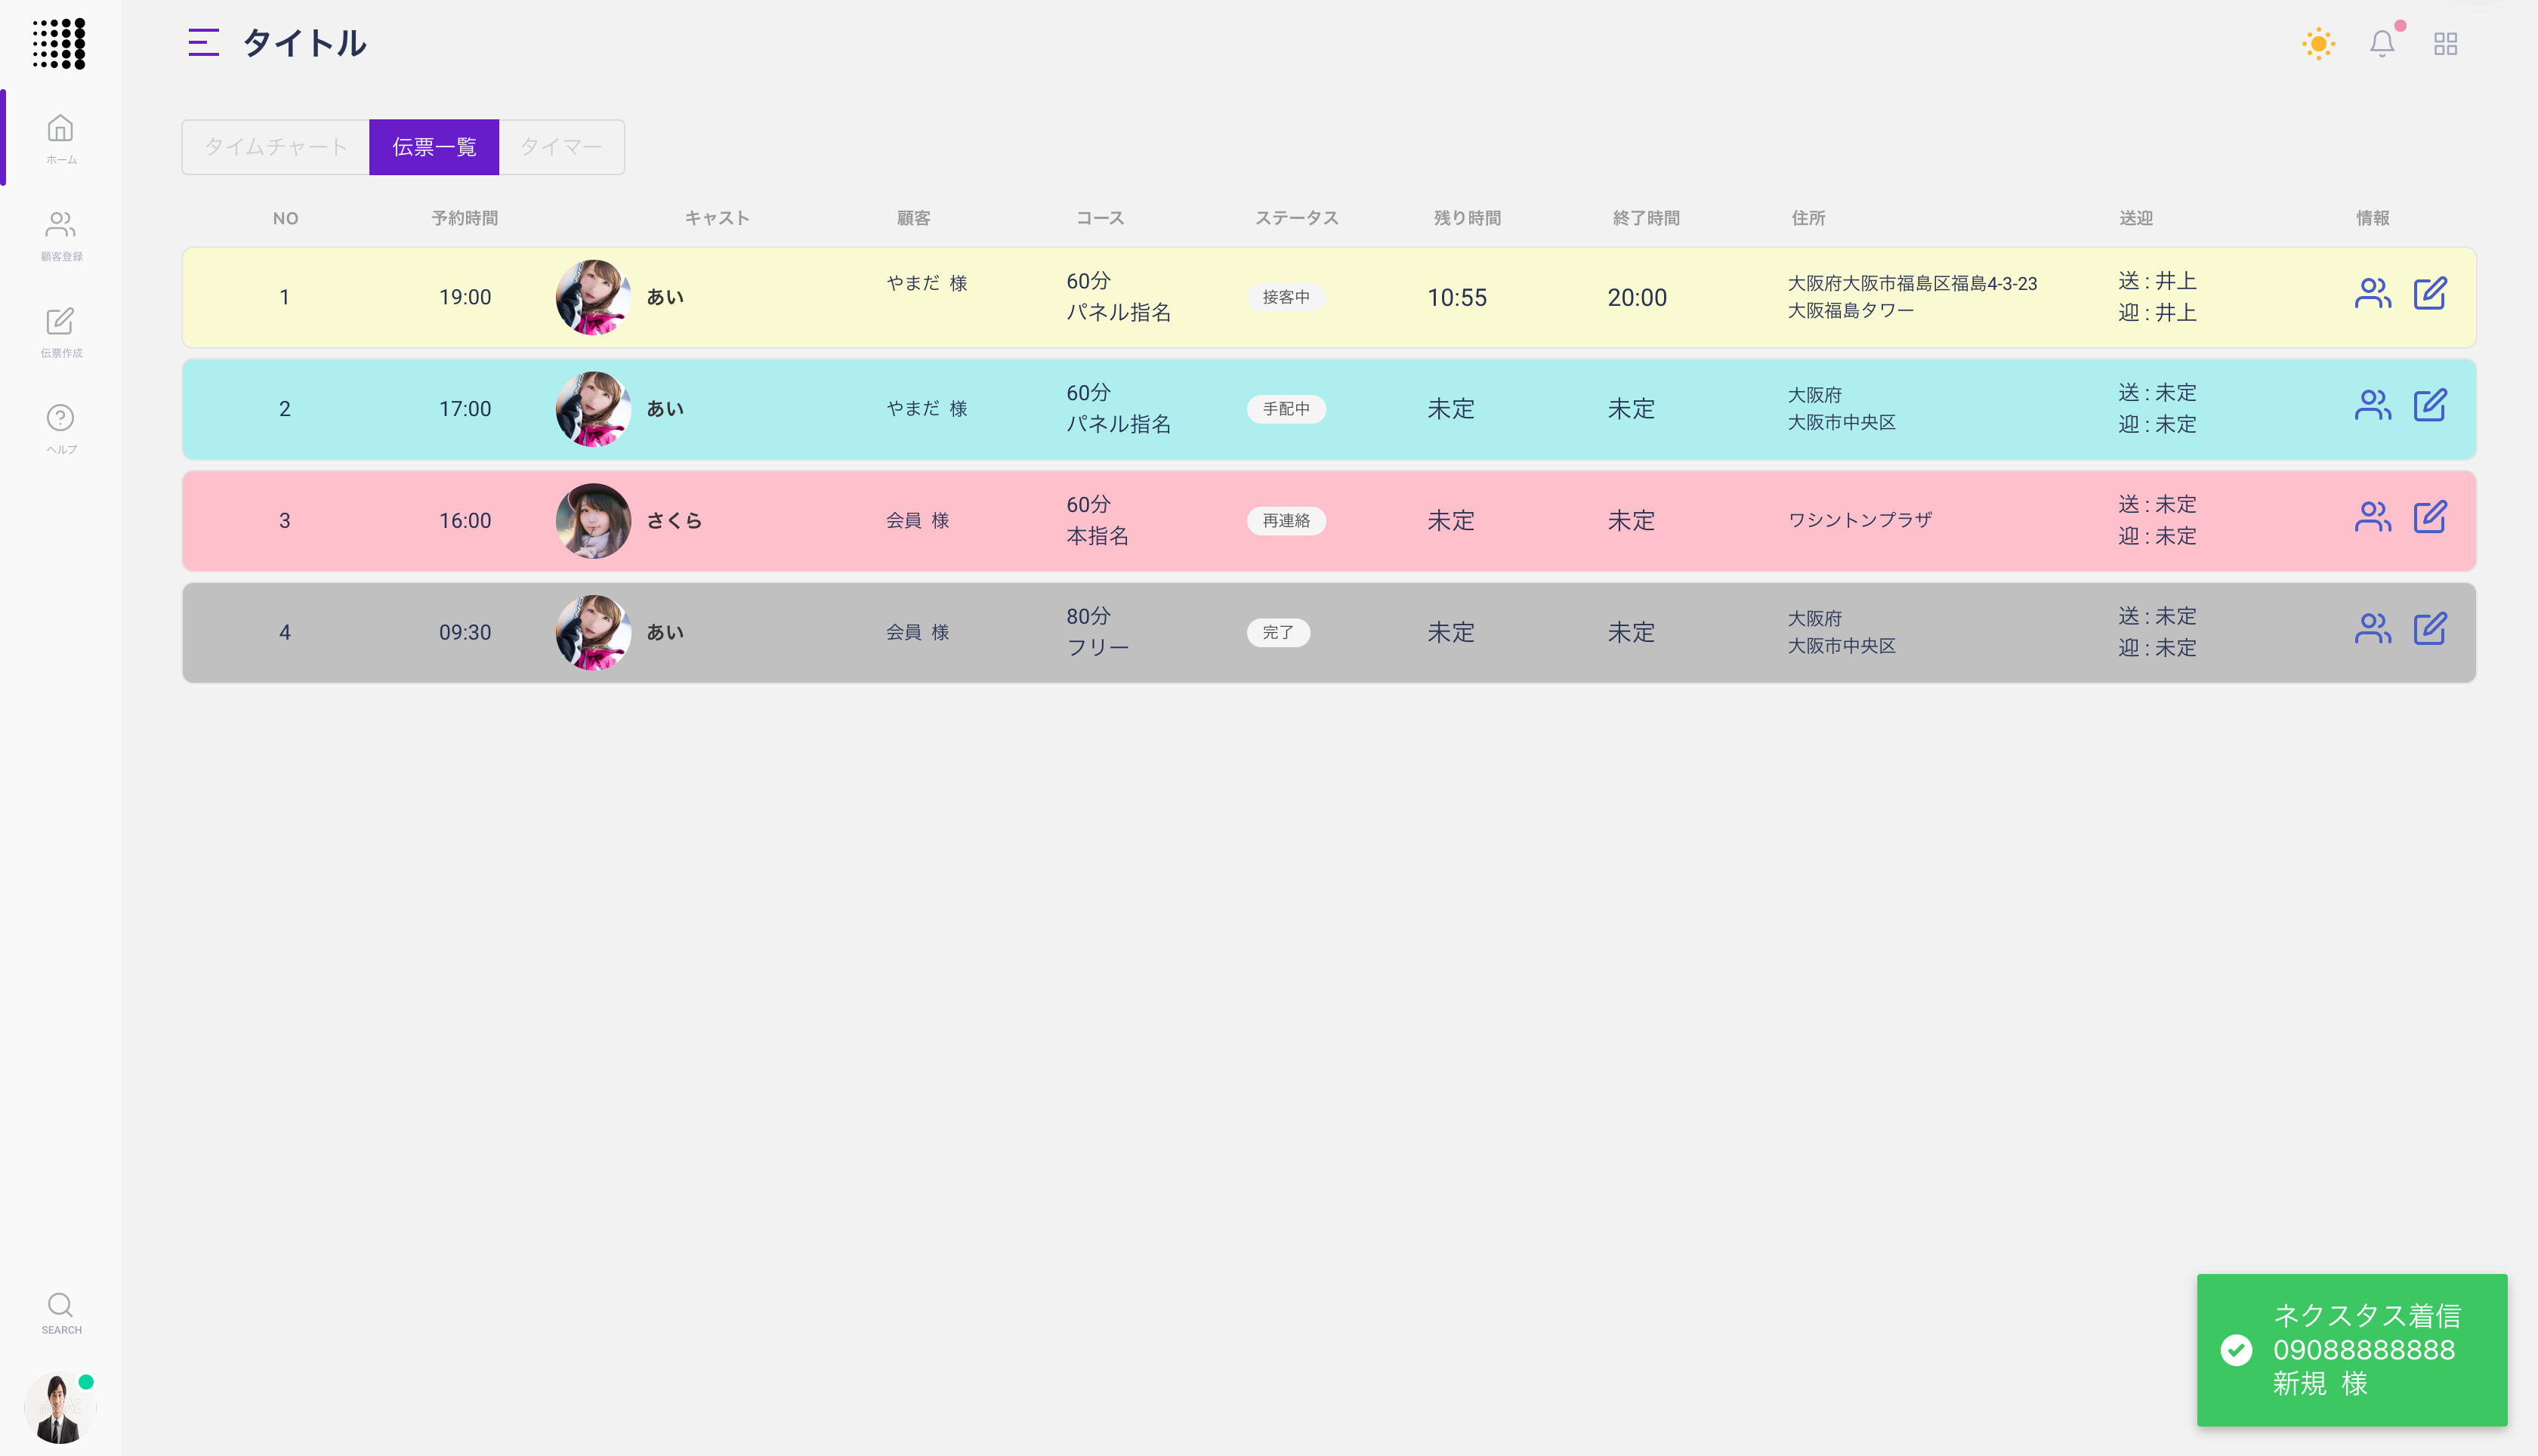
Task: Open customer info icon for row 3
Action: pyautogui.click(x=2372, y=518)
